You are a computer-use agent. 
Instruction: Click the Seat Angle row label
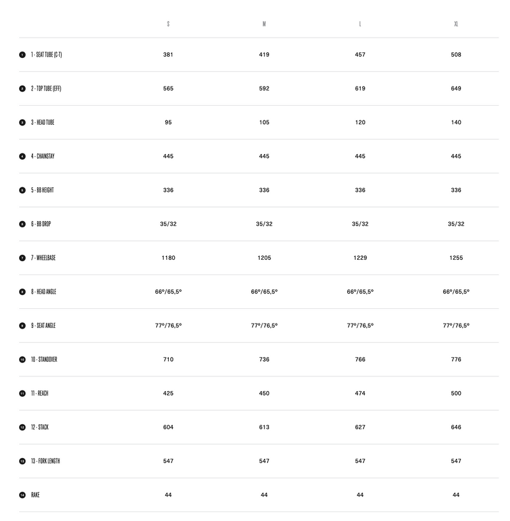[x=43, y=325]
